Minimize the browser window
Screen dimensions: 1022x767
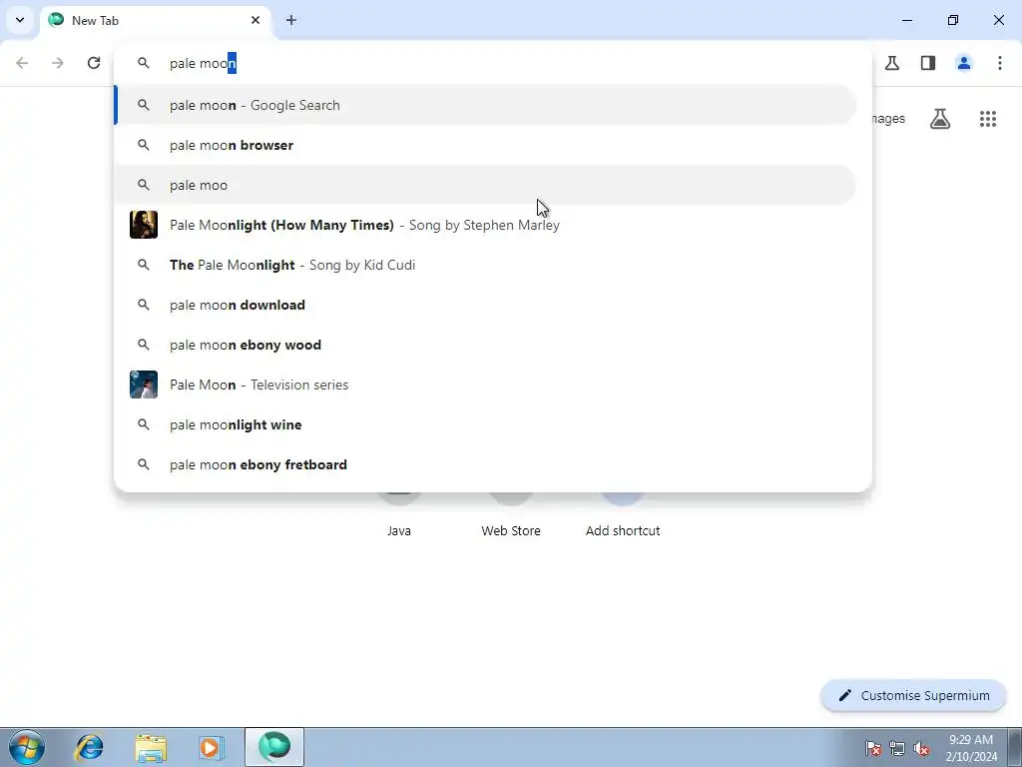click(x=907, y=20)
